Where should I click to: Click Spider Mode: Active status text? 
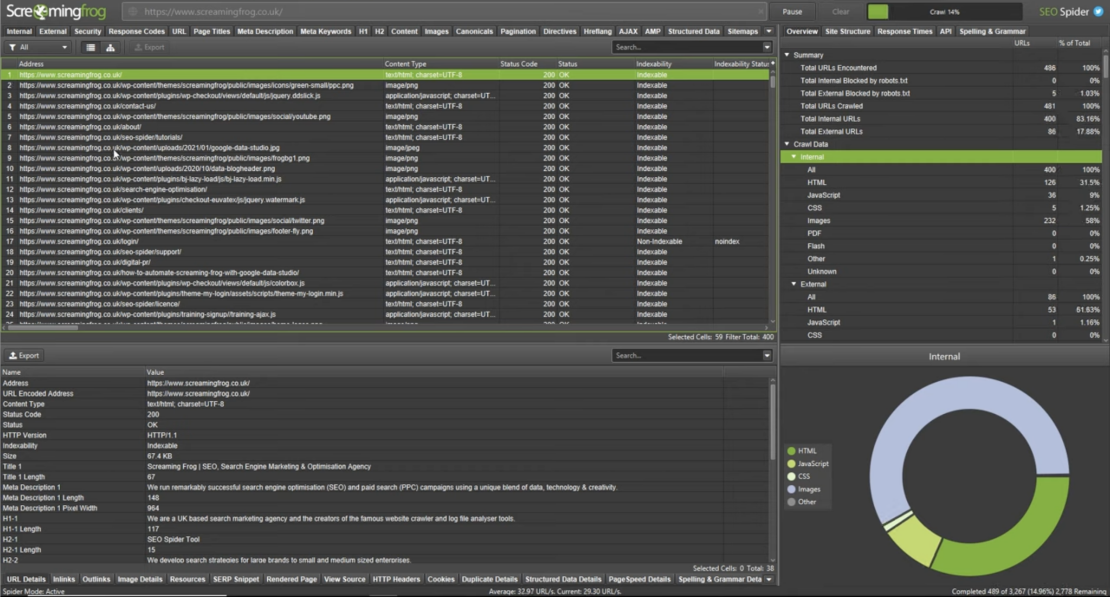pyautogui.click(x=34, y=592)
